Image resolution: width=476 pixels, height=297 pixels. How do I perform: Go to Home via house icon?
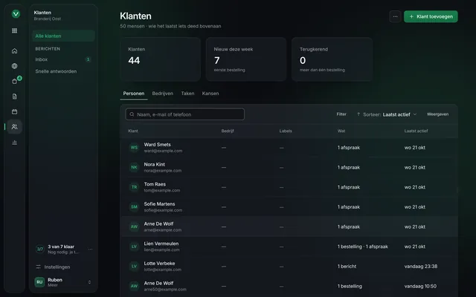pos(15,50)
